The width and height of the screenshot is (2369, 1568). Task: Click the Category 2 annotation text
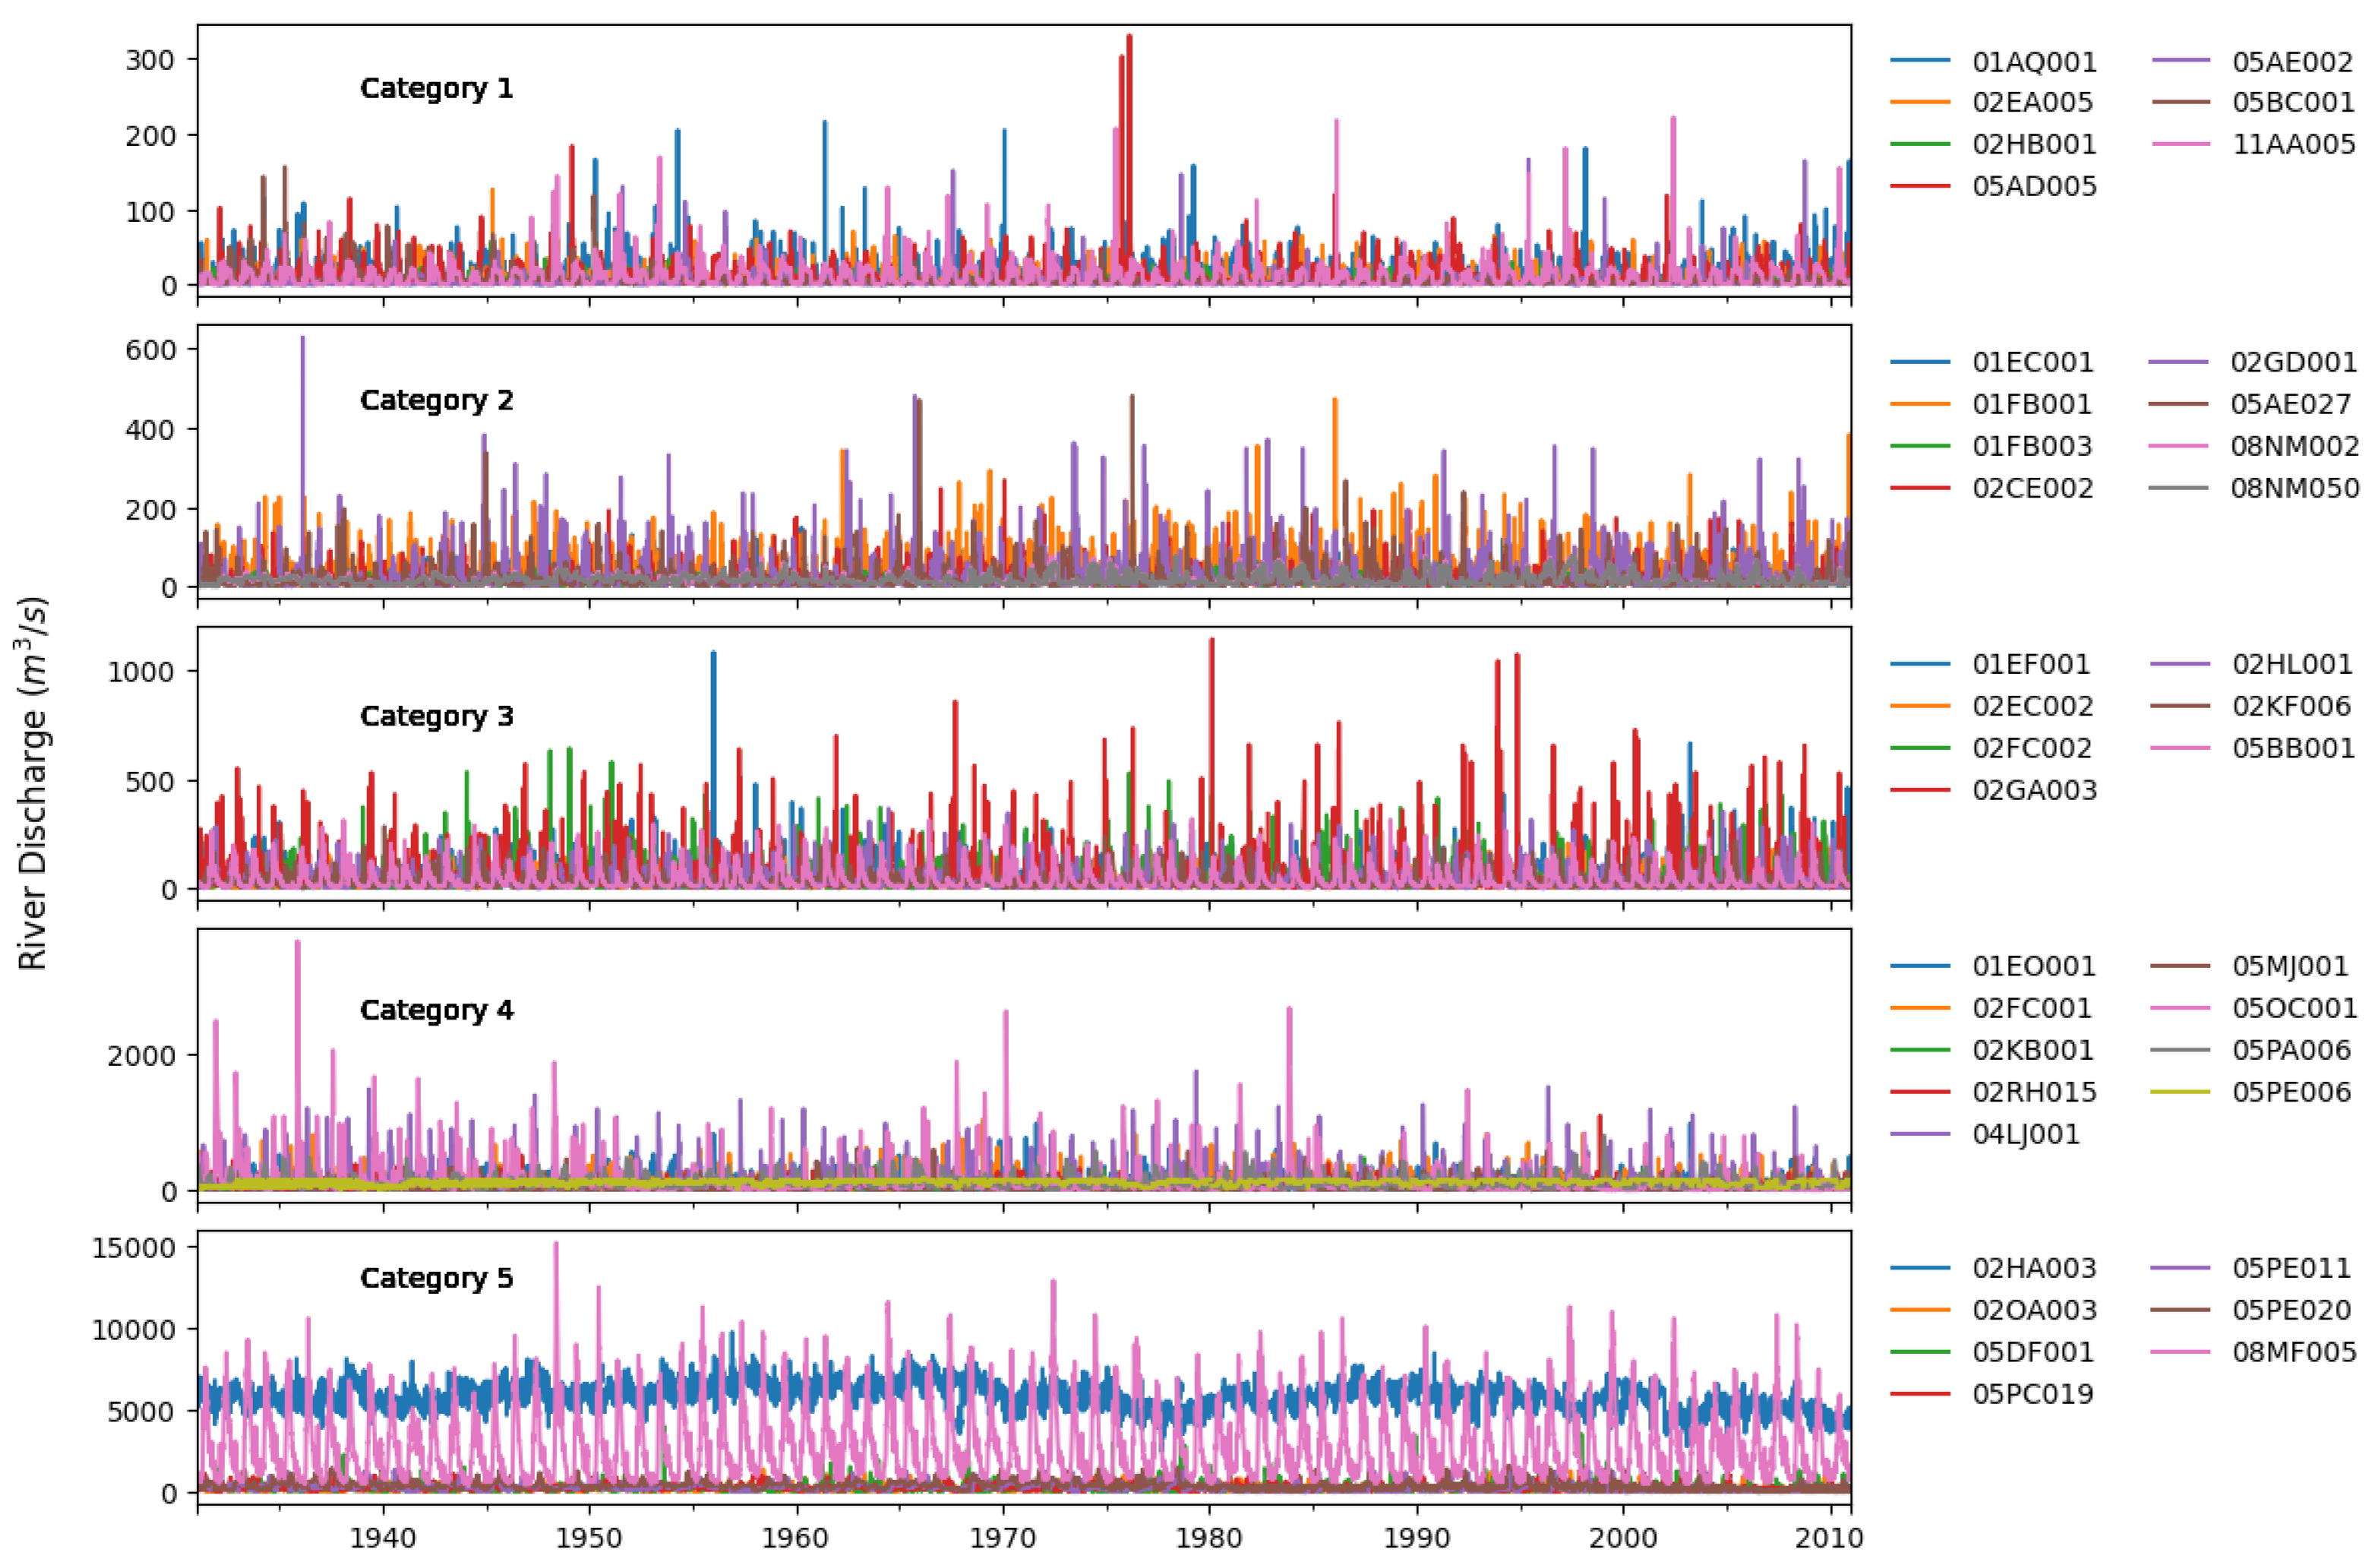436,401
